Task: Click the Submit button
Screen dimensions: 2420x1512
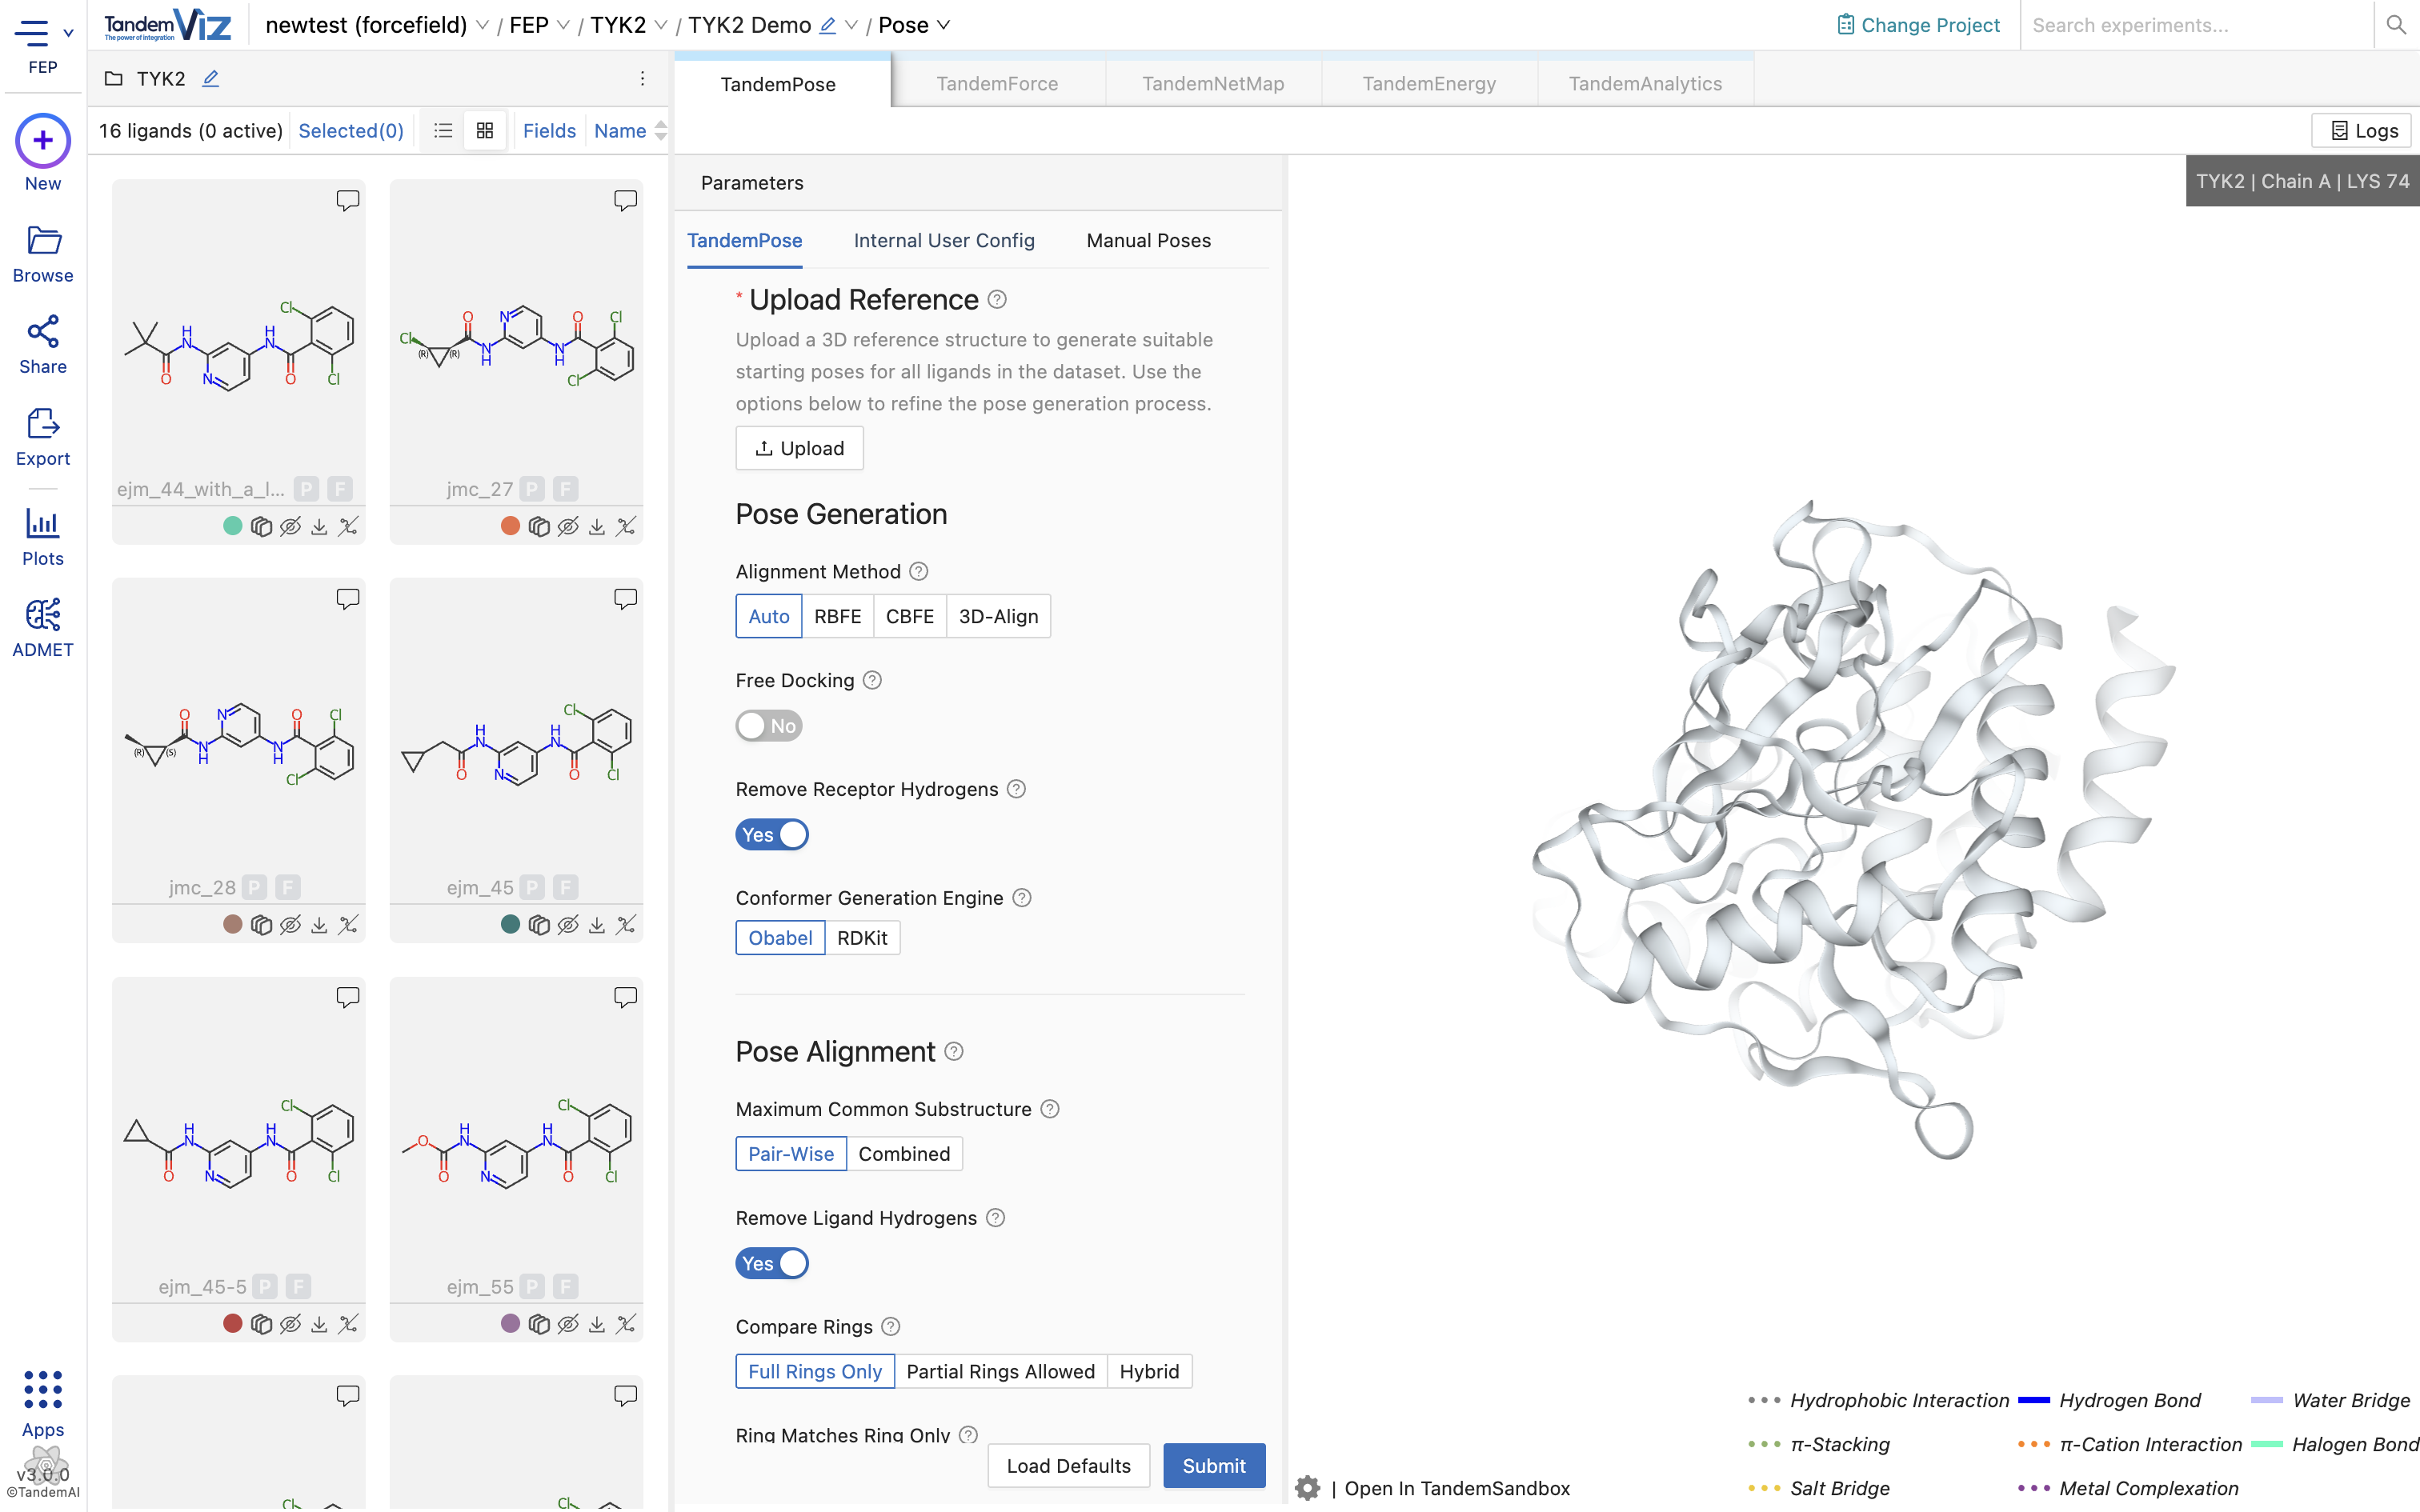Action: pos(1214,1465)
